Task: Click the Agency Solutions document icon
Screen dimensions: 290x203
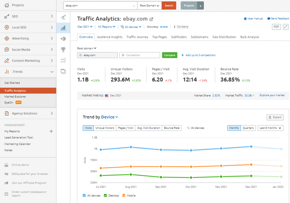Action: pos(7,113)
